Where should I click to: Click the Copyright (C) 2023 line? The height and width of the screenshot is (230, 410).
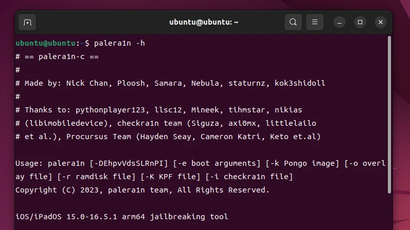[142, 190]
